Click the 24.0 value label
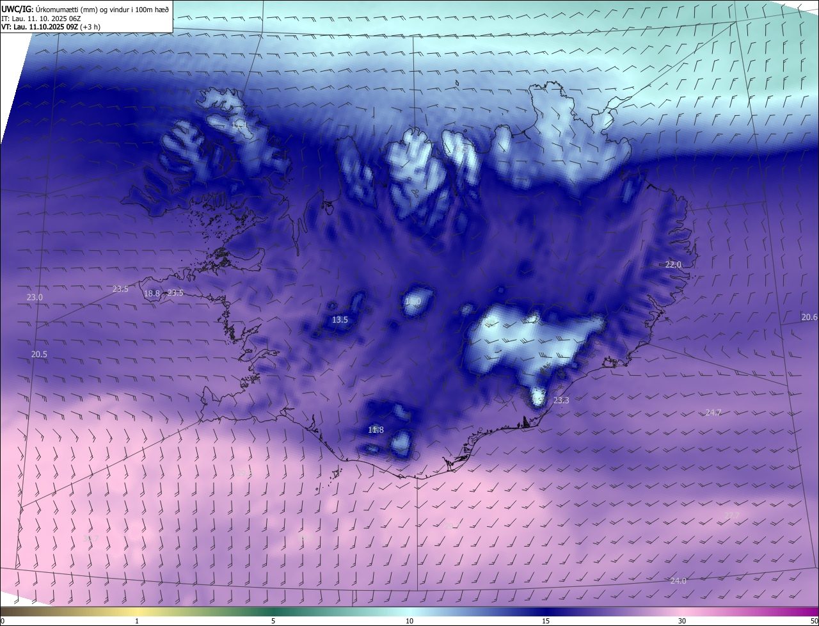This screenshot has width=819, height=626. [x=678, y=581]
